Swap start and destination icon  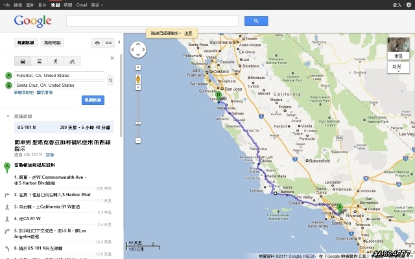pos(110,80)
